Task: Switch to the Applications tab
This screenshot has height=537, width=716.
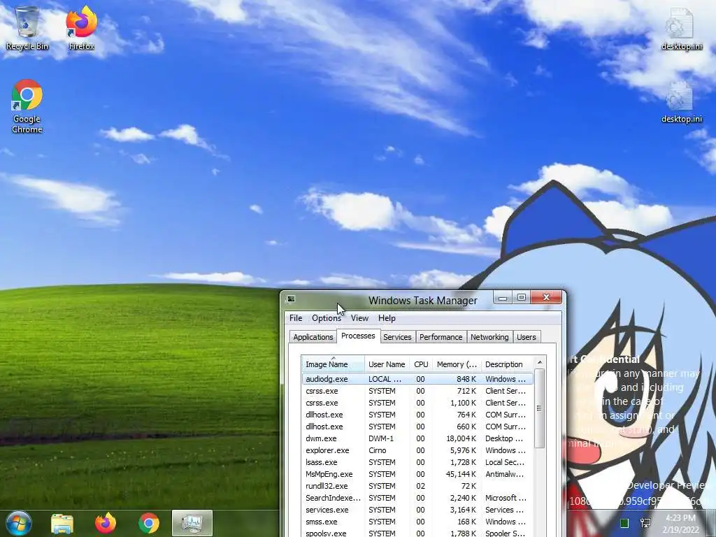Action: [313, 337]
